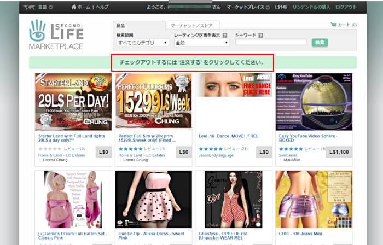383x245 pixels.
Task: Open Easy YouTube Video Sphere thumbnail
Action: (314, 102)
